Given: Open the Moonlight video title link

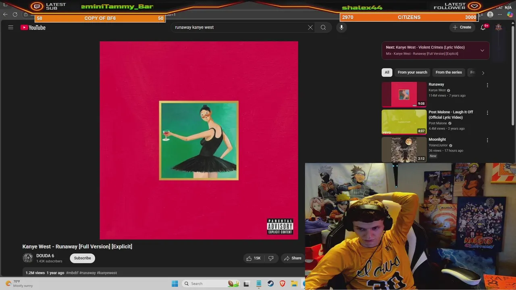Looking at the screenshot, I should pyautogui.click(x=437, y=139).
